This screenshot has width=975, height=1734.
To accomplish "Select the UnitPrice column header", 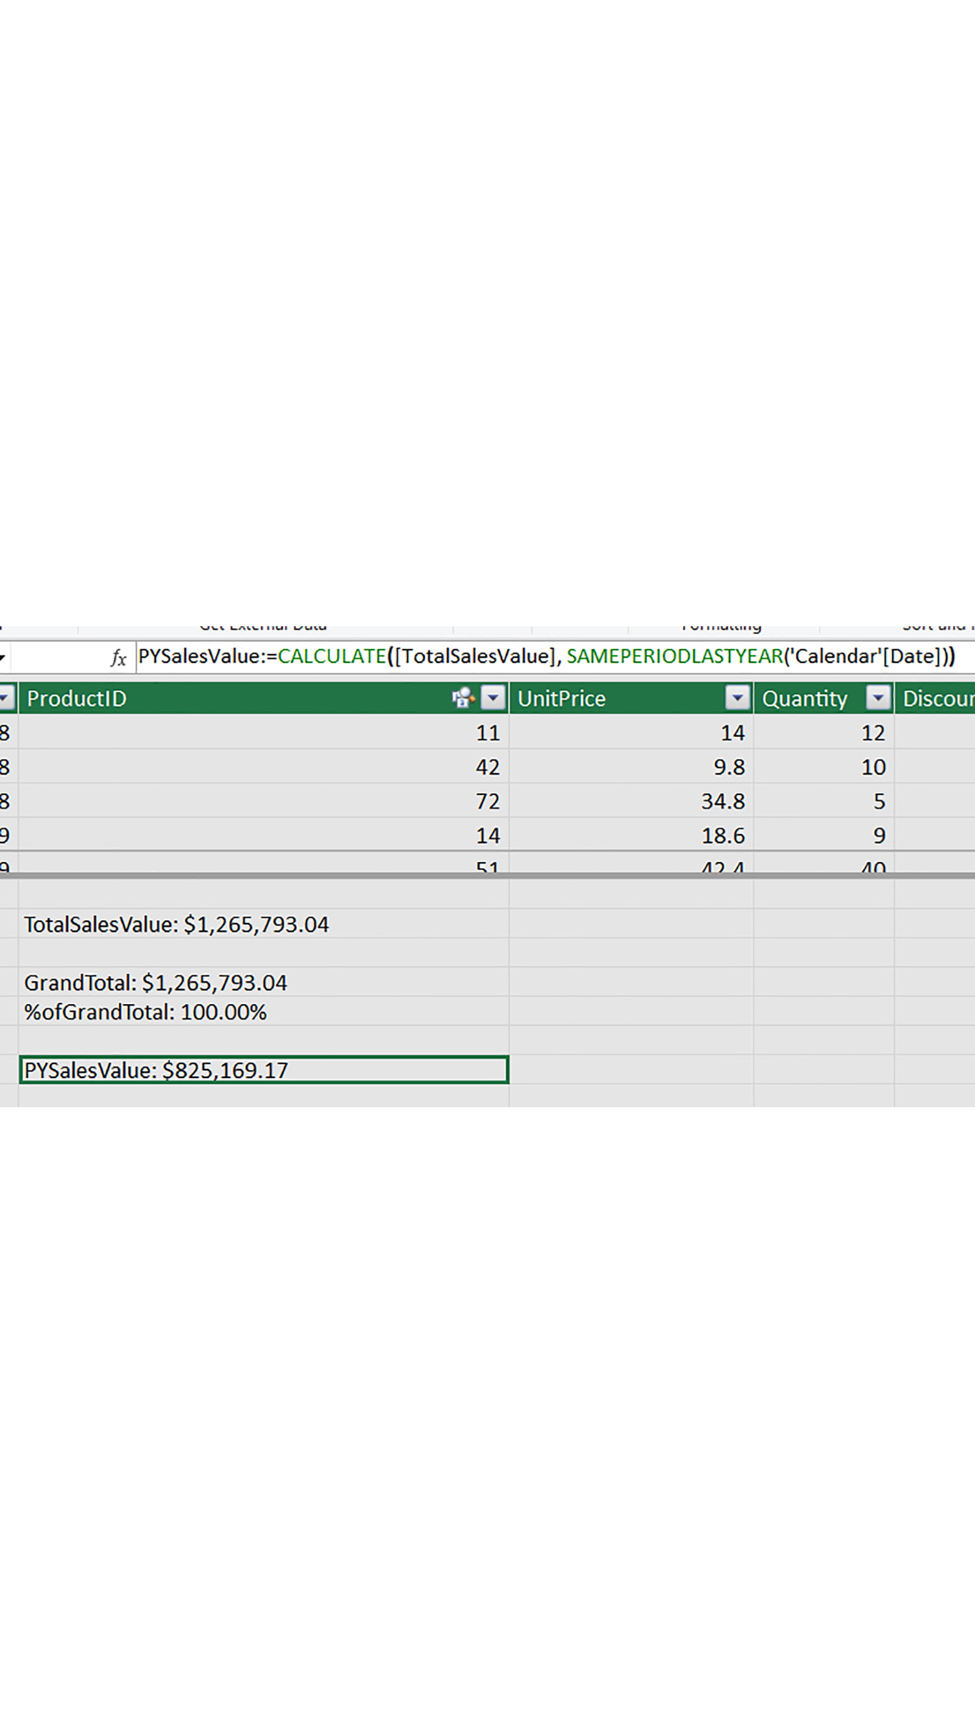I will tap(615, 699).
